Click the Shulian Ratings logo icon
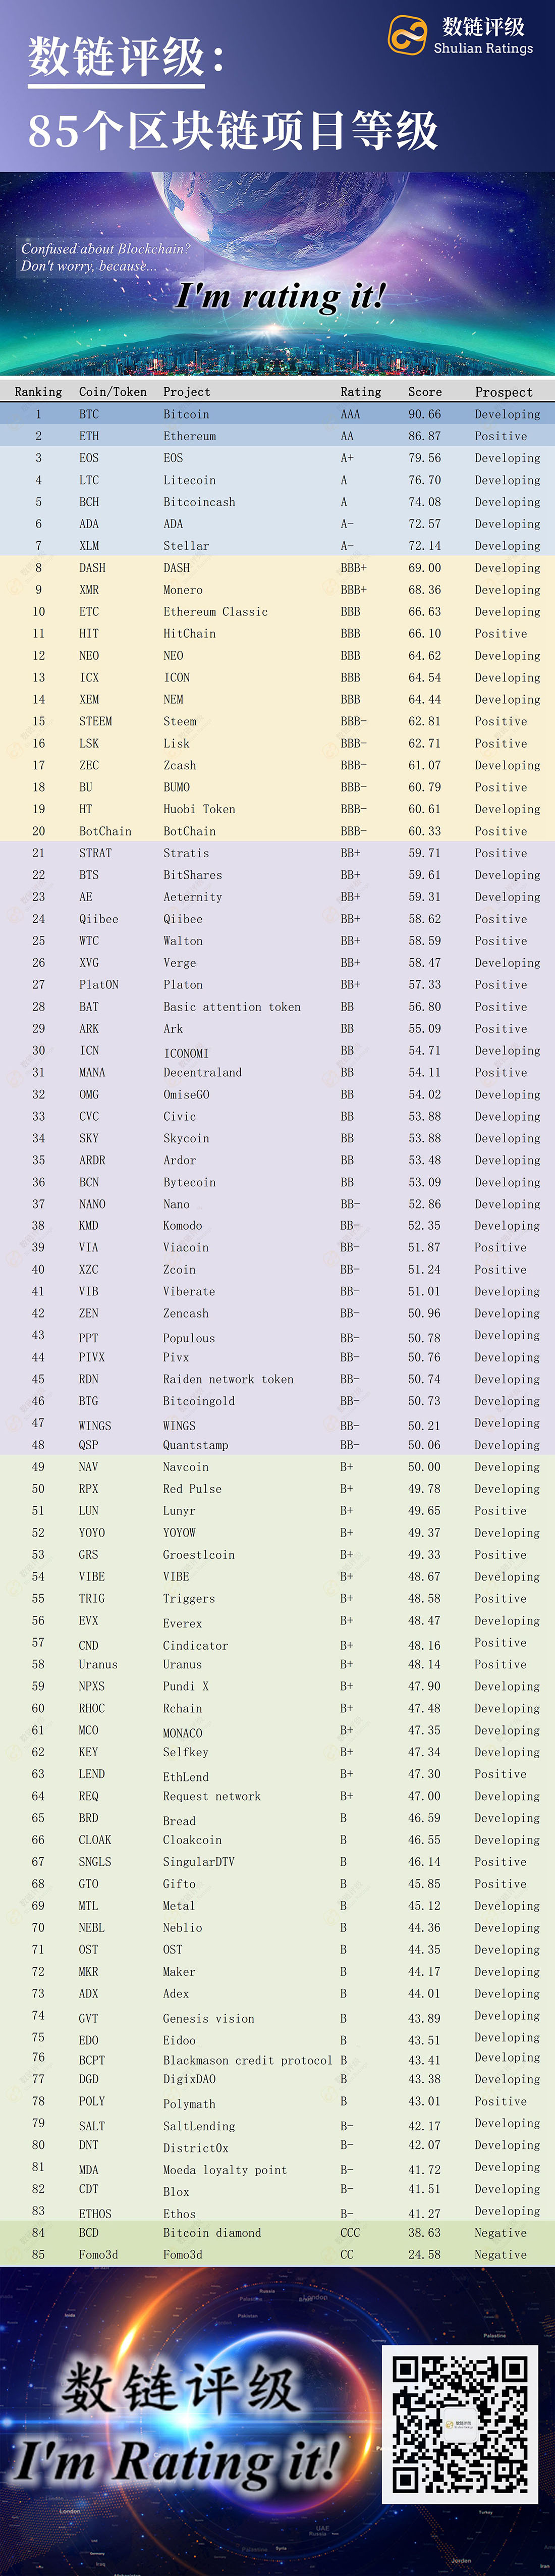 click(407, 35)
